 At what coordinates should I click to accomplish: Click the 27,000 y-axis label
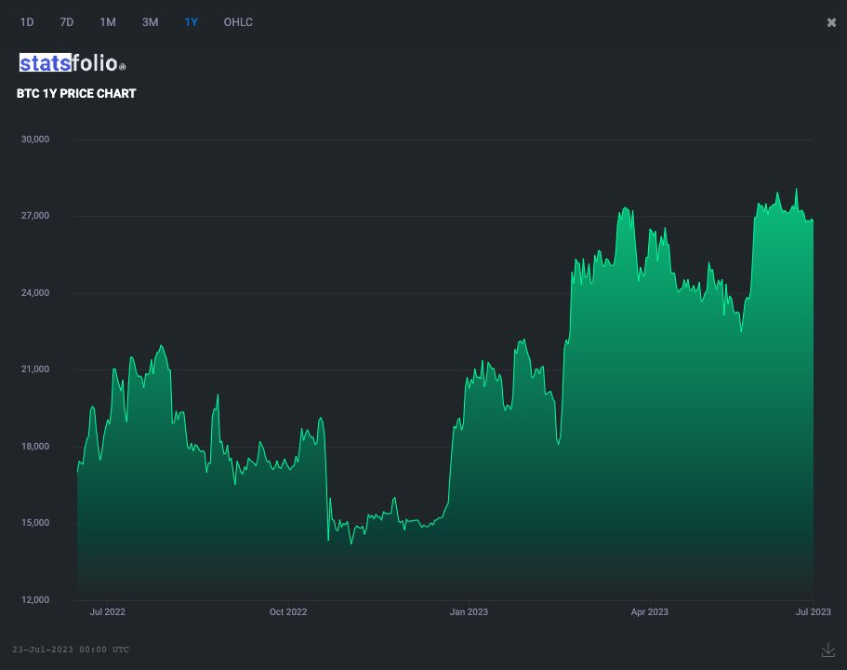click(x=35, y=216)
